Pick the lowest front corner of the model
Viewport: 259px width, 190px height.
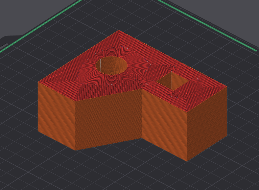[x=187, y=161]
